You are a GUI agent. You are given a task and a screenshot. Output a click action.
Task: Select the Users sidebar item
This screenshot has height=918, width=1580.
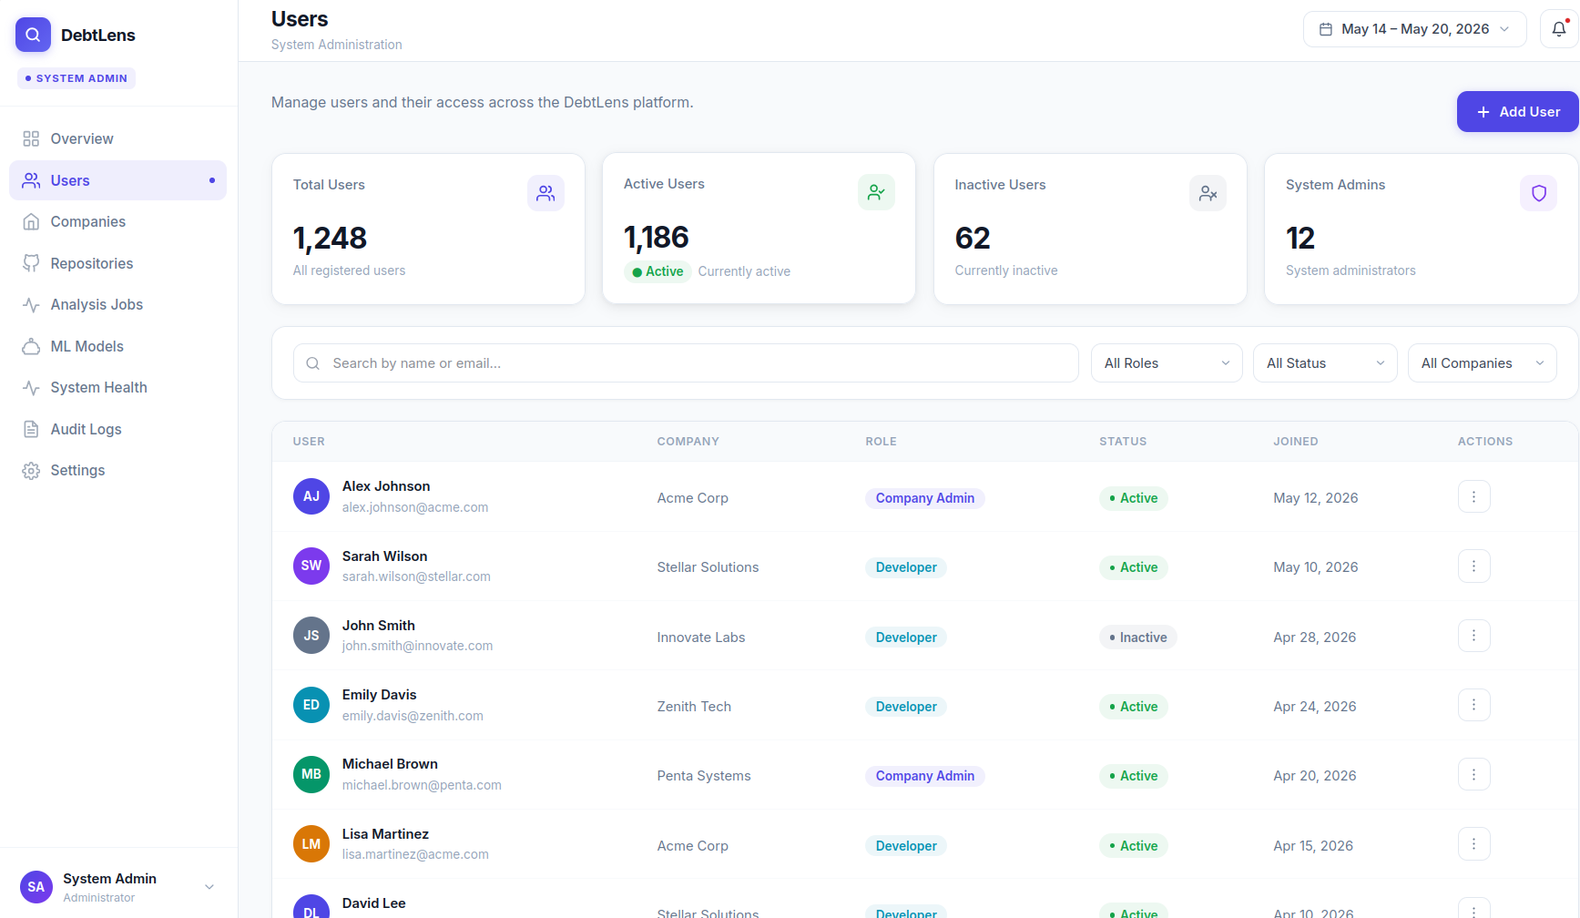[117, 180]
